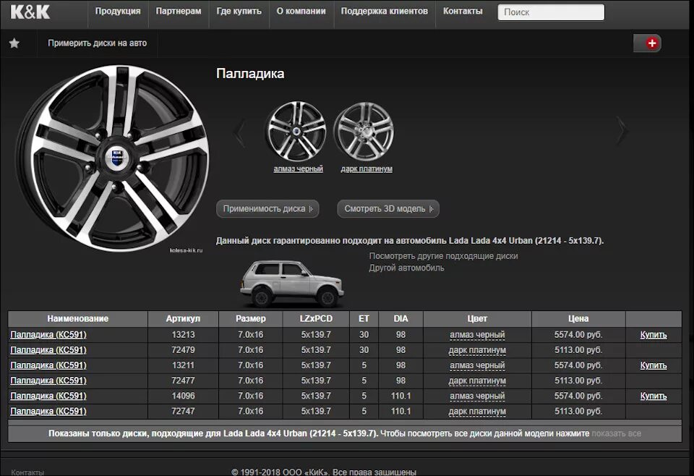This screenshot has height=476, width=694.
Task: Open the О компании menu
Action: click(x=301, y=12)
